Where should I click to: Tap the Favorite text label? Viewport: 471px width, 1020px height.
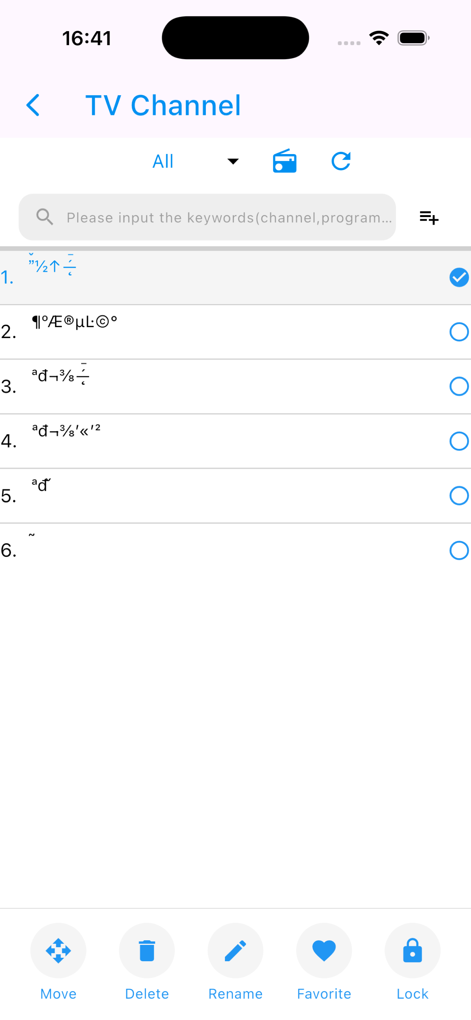tap(324, 994)
